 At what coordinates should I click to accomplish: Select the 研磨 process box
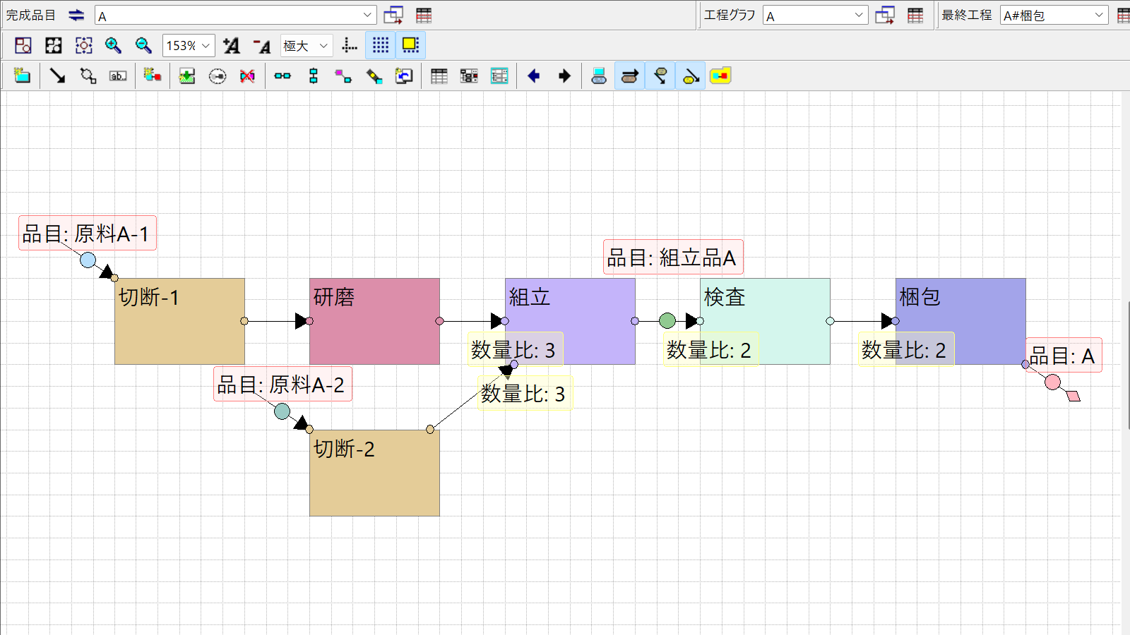click(374, 321)
